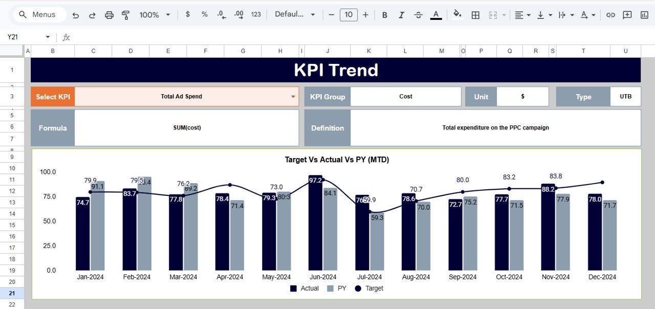Increase font size with the plus button

pos(366,15)
